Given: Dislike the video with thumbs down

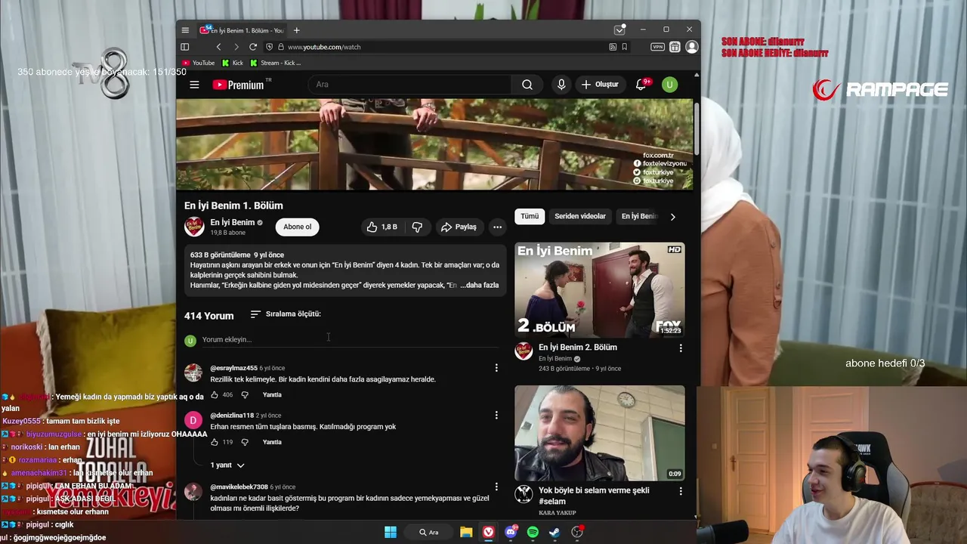Looking at the screenshot, I should [417, 227].
